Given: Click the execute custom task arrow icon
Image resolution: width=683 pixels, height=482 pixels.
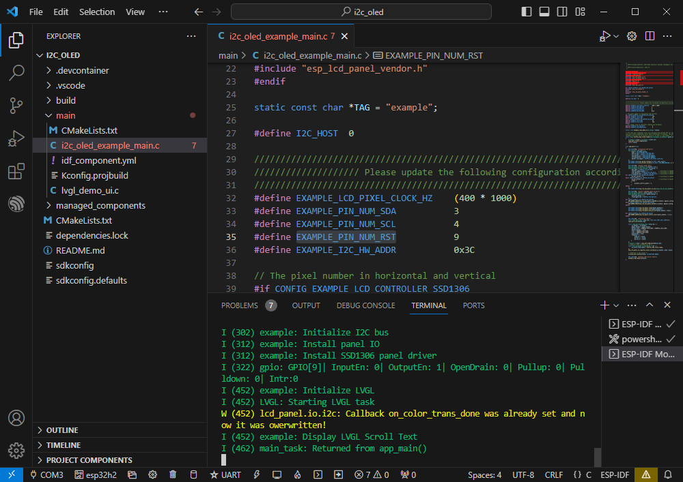Looking at the screenshot, I should click(339, 475).
